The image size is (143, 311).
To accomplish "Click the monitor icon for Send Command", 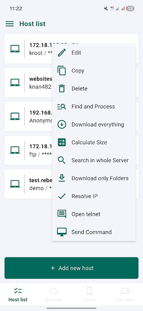I will coord(62,232).
